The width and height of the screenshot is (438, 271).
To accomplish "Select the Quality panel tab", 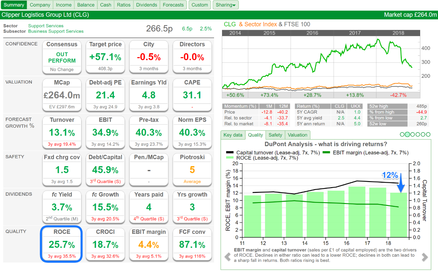I will pos(255,135).
